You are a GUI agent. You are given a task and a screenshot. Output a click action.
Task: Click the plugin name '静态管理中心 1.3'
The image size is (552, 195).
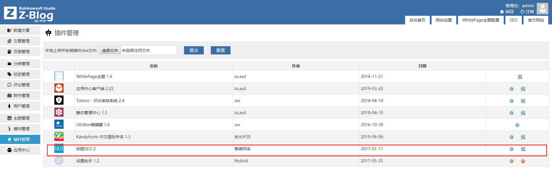pyautogui.click(x=91, y=113)
